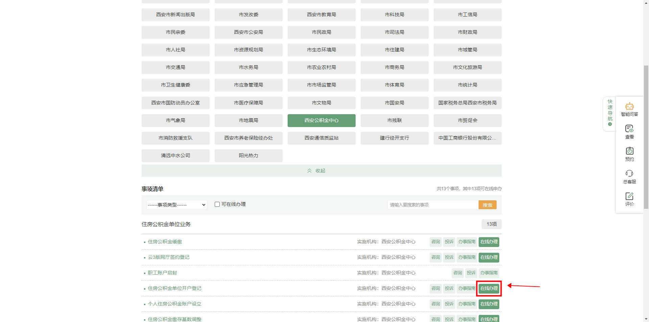Choose 西安市公安局 department
This screenshot has height=322, width=649.
[248, 32]
